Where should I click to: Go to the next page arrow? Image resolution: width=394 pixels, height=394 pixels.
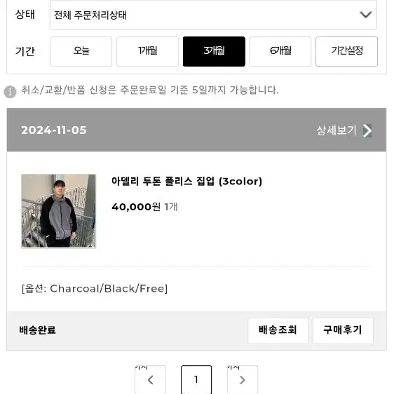coord(243,380)
